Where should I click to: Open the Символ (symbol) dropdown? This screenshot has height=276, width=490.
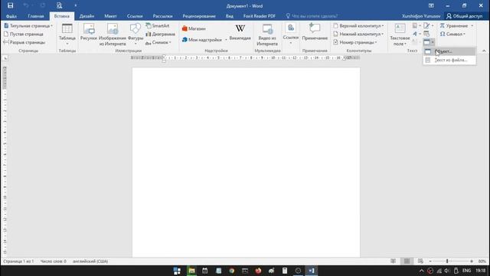[452, 34]
